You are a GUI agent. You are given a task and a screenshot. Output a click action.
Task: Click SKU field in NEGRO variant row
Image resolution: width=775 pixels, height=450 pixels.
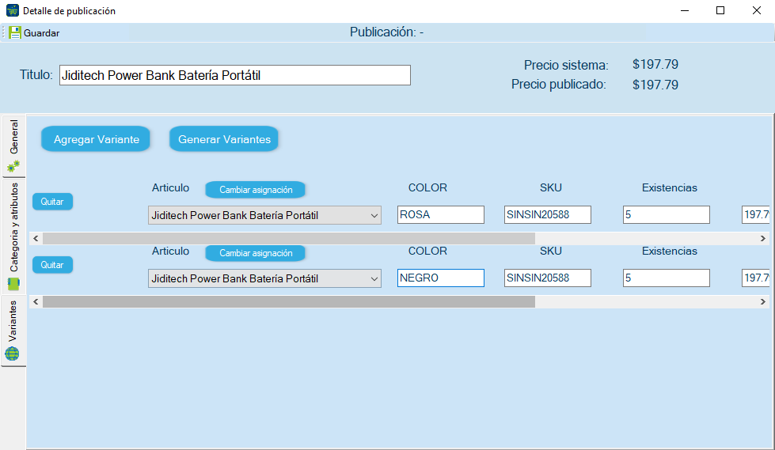[547, 278]
